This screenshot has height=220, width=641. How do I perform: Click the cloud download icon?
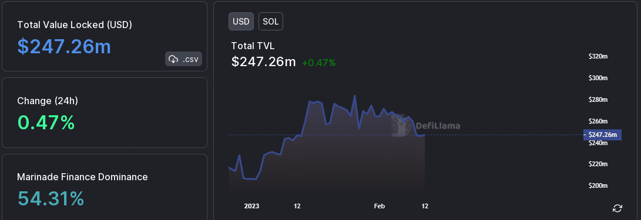coord(173,59)
